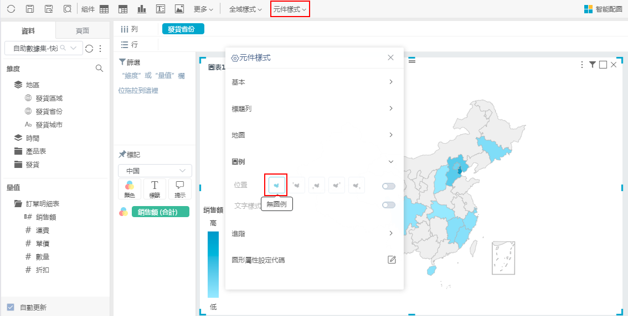This screenshot has height=316, width=628.
Task: Select the 無圖例 legend position option
Action: pyautogui.click(x=276, y=186)
